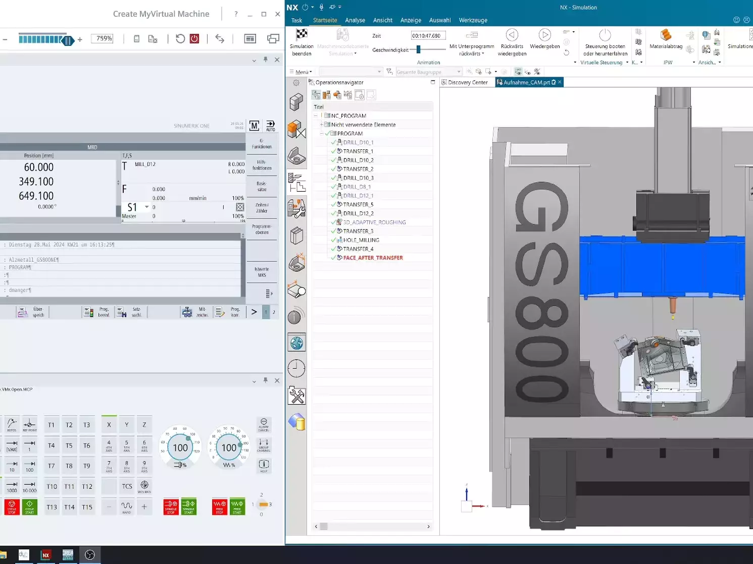Click Rückwärts wiedergeben icon

(x=512, y=35)
